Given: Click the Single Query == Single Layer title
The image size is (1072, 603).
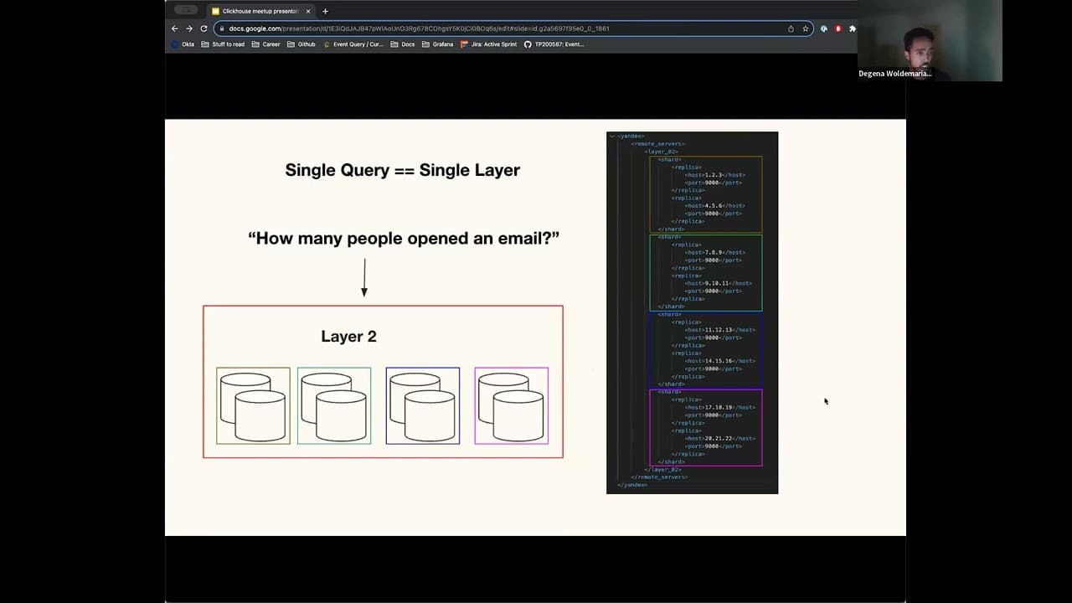Looking at the screenshot, I should 403,170.
